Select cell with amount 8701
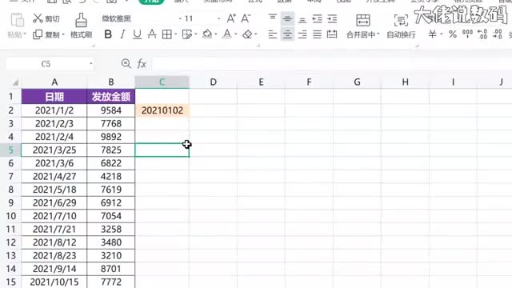This screenshot has width=512, height=288. (x=111, y=269)
